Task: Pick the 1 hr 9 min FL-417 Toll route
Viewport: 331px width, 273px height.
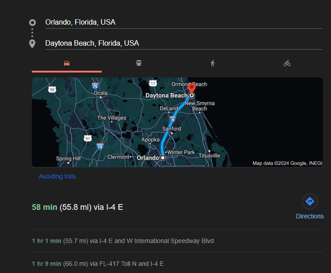Action: click(98, 264)
